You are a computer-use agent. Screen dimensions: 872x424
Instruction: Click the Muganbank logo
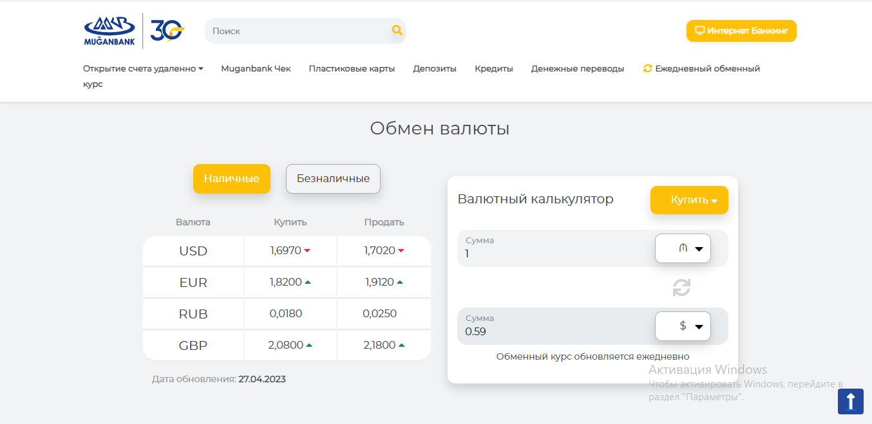[109, 31]
